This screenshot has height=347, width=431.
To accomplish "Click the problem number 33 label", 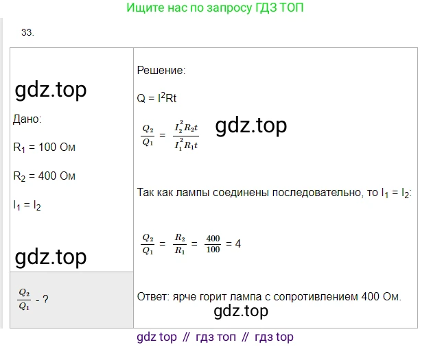I will [27, 32].
